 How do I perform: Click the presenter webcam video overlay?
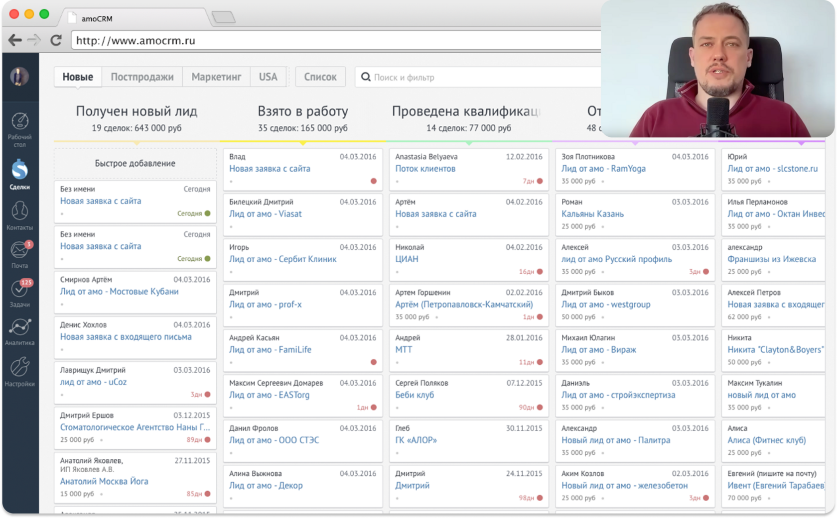(718, 69)
